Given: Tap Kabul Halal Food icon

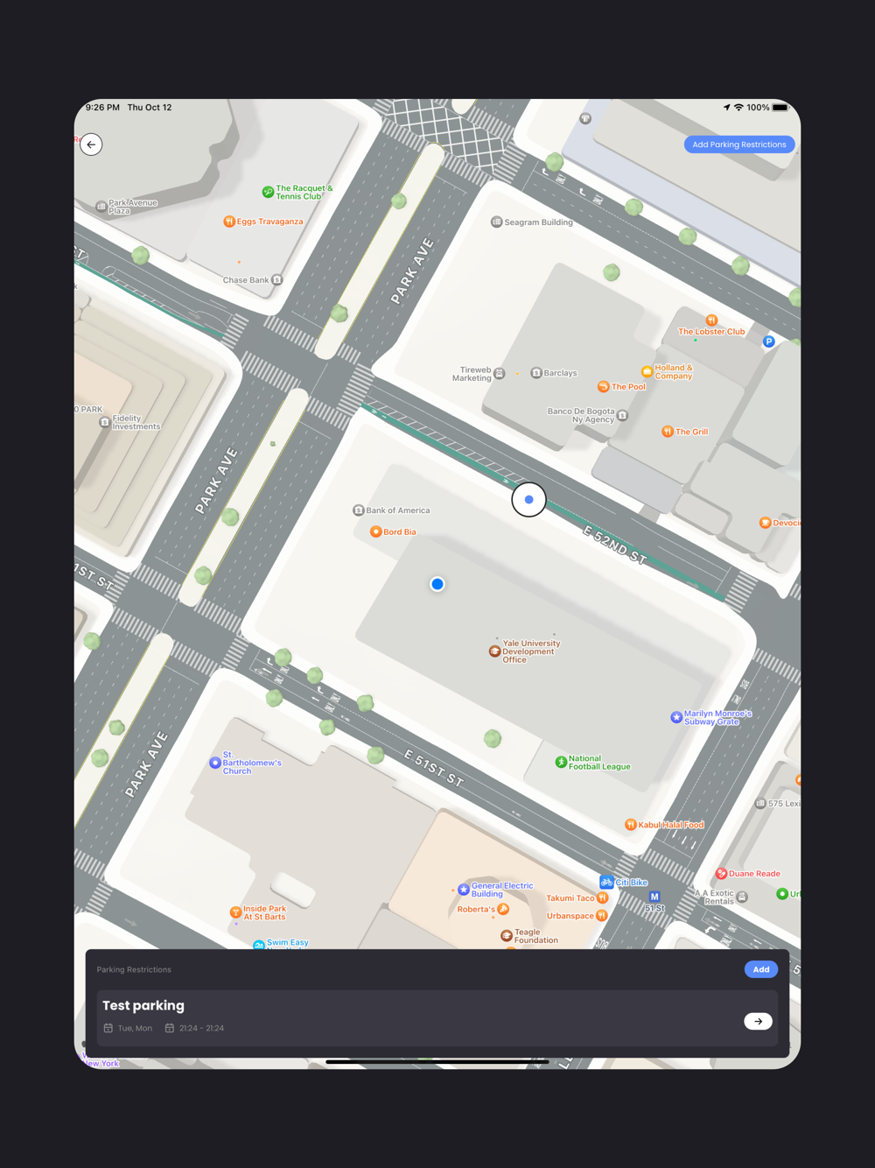Looking at the screenshot, I should [630, 825].
